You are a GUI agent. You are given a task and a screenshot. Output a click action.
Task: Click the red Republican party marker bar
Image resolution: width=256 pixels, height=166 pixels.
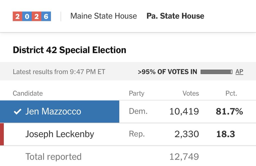(x=2, y=134)
